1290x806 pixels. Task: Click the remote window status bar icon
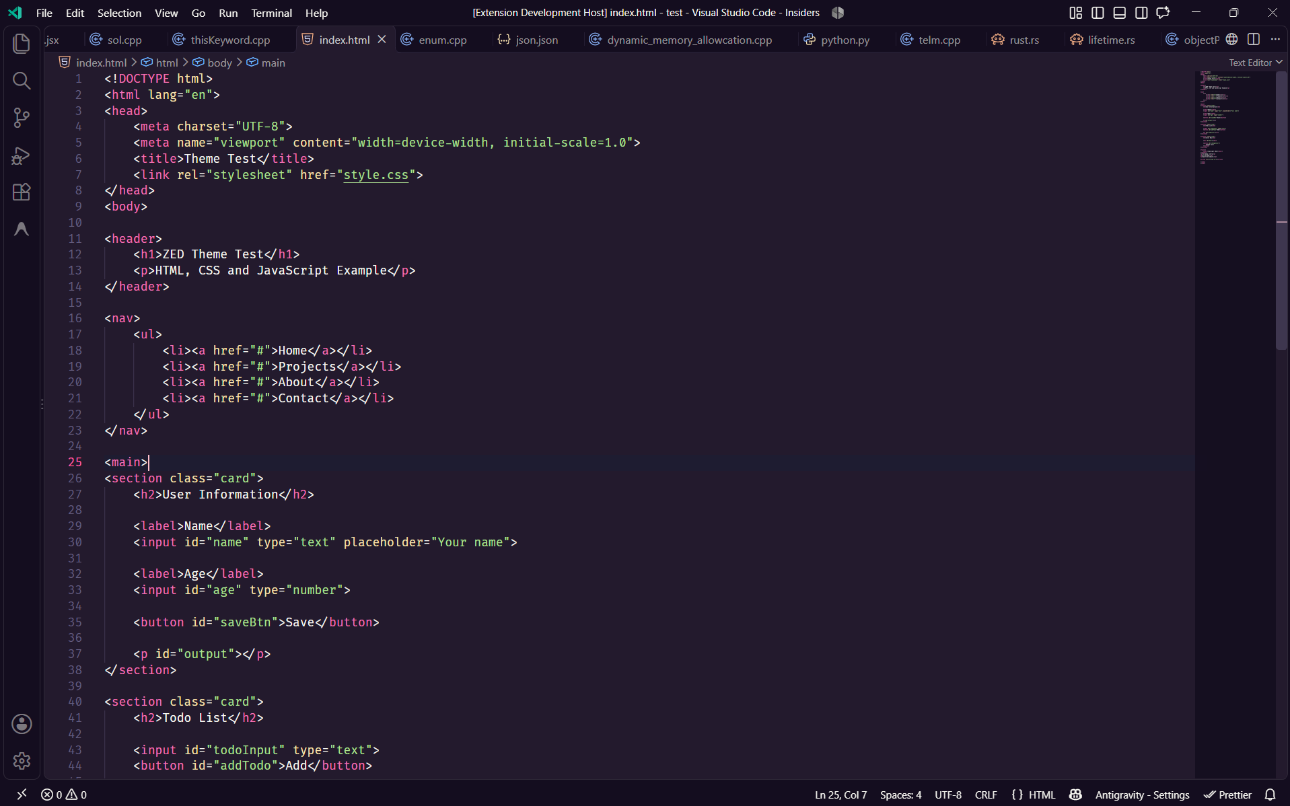pos(22,795)
